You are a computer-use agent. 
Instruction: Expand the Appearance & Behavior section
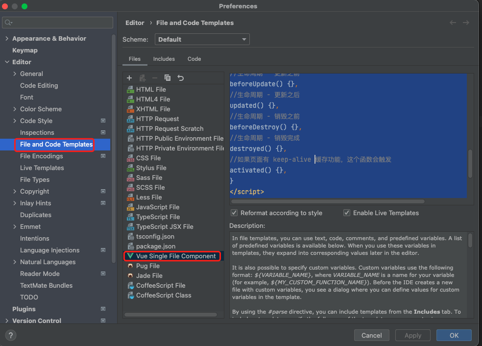click(7, 38)
